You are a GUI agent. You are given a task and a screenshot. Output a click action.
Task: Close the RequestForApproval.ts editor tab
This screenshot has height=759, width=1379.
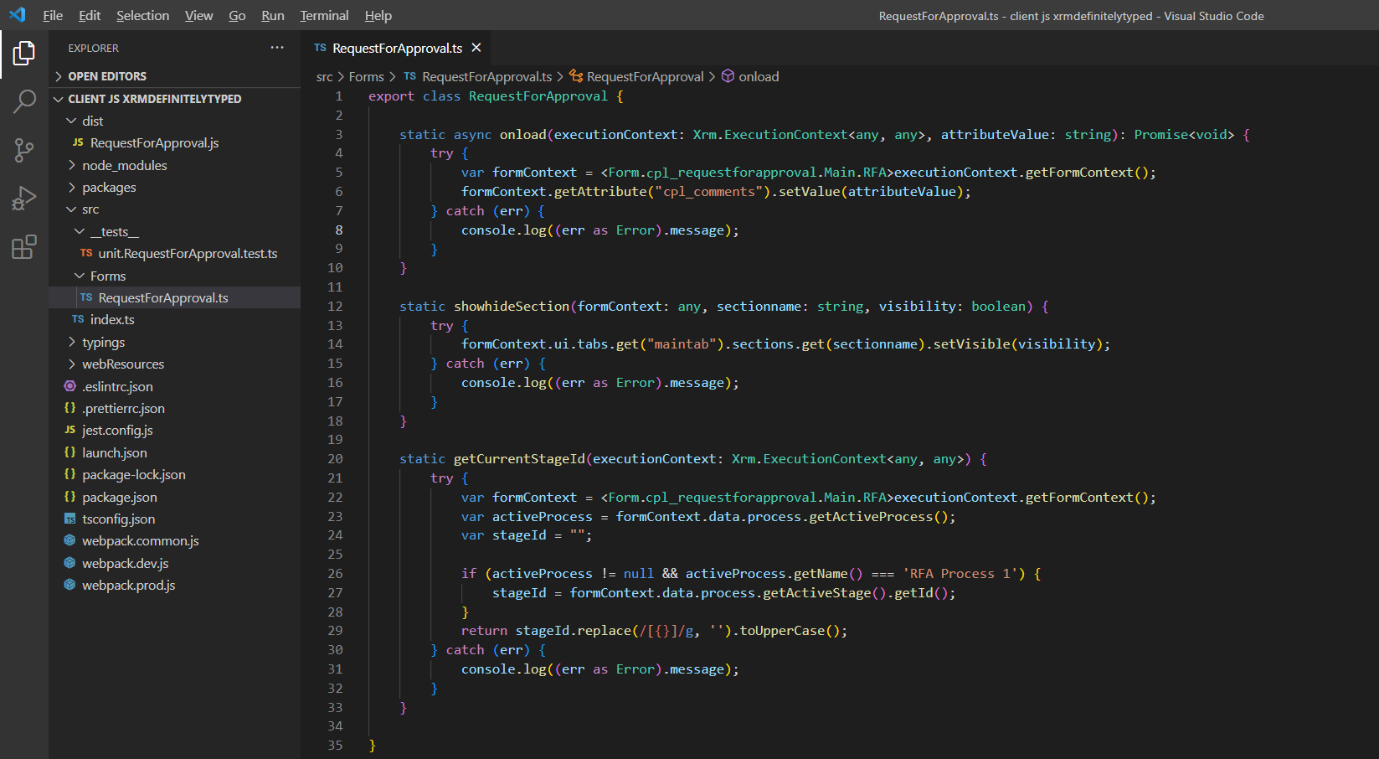[x=476, y=48]
